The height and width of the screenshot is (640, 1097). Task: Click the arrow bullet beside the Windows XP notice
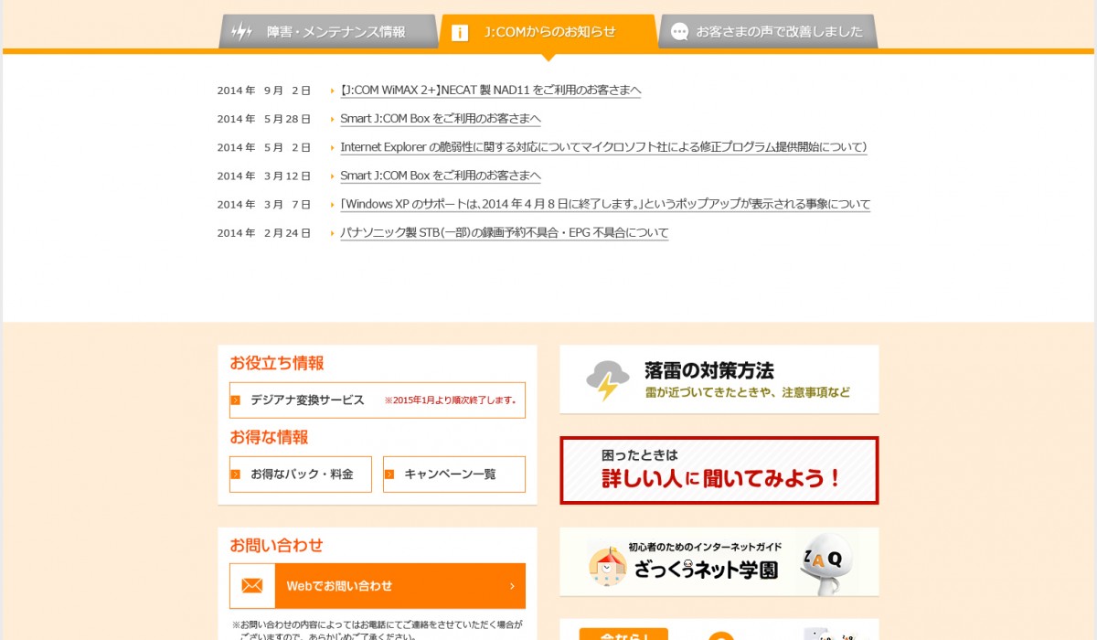point(333,204)
